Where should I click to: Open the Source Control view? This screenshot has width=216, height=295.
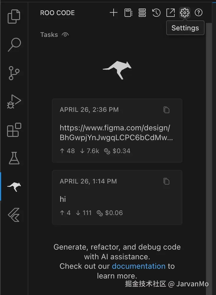tap(13, 73)
